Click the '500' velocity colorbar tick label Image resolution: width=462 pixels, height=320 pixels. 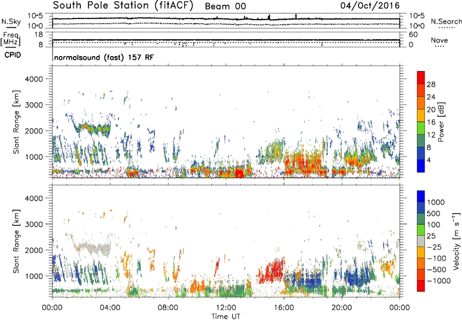point(434,214)
